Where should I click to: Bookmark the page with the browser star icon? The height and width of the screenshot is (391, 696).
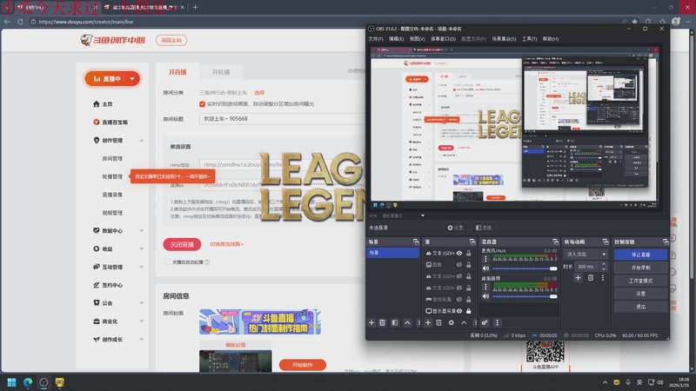[x=635, y=21]
